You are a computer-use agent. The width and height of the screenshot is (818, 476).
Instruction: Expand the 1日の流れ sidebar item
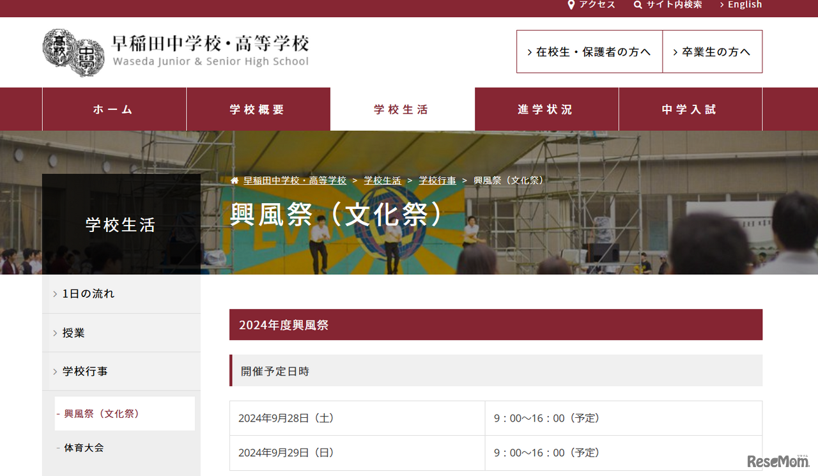tap(121, 294)
